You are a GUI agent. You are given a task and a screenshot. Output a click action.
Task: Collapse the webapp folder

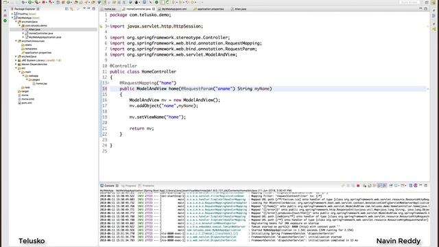point(23,75)
